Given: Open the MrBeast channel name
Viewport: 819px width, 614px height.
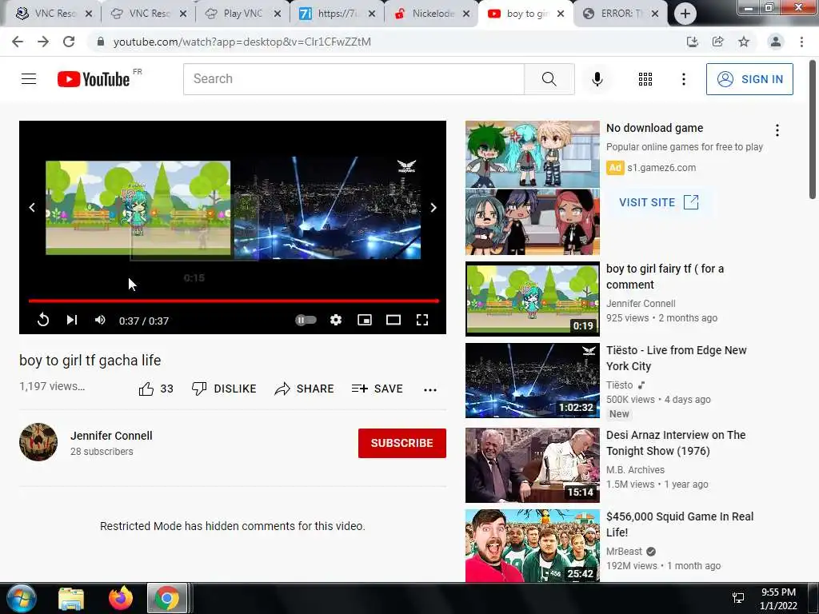Looking at the screenshot, I should click(624, 552).
